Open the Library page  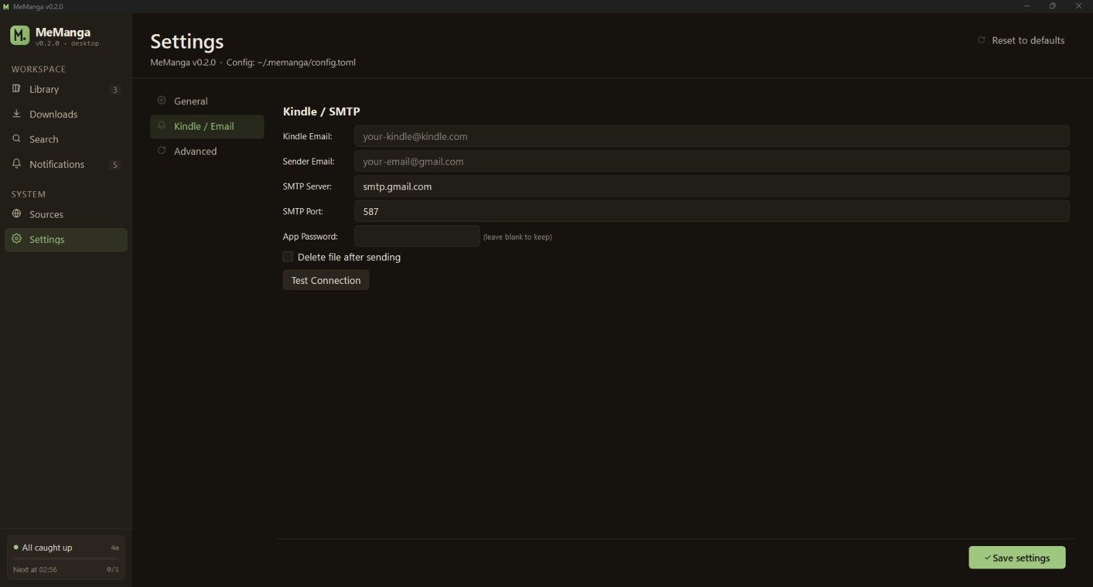(66, 89)
